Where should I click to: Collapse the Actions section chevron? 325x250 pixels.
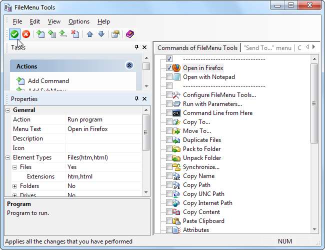coord(129,65)
